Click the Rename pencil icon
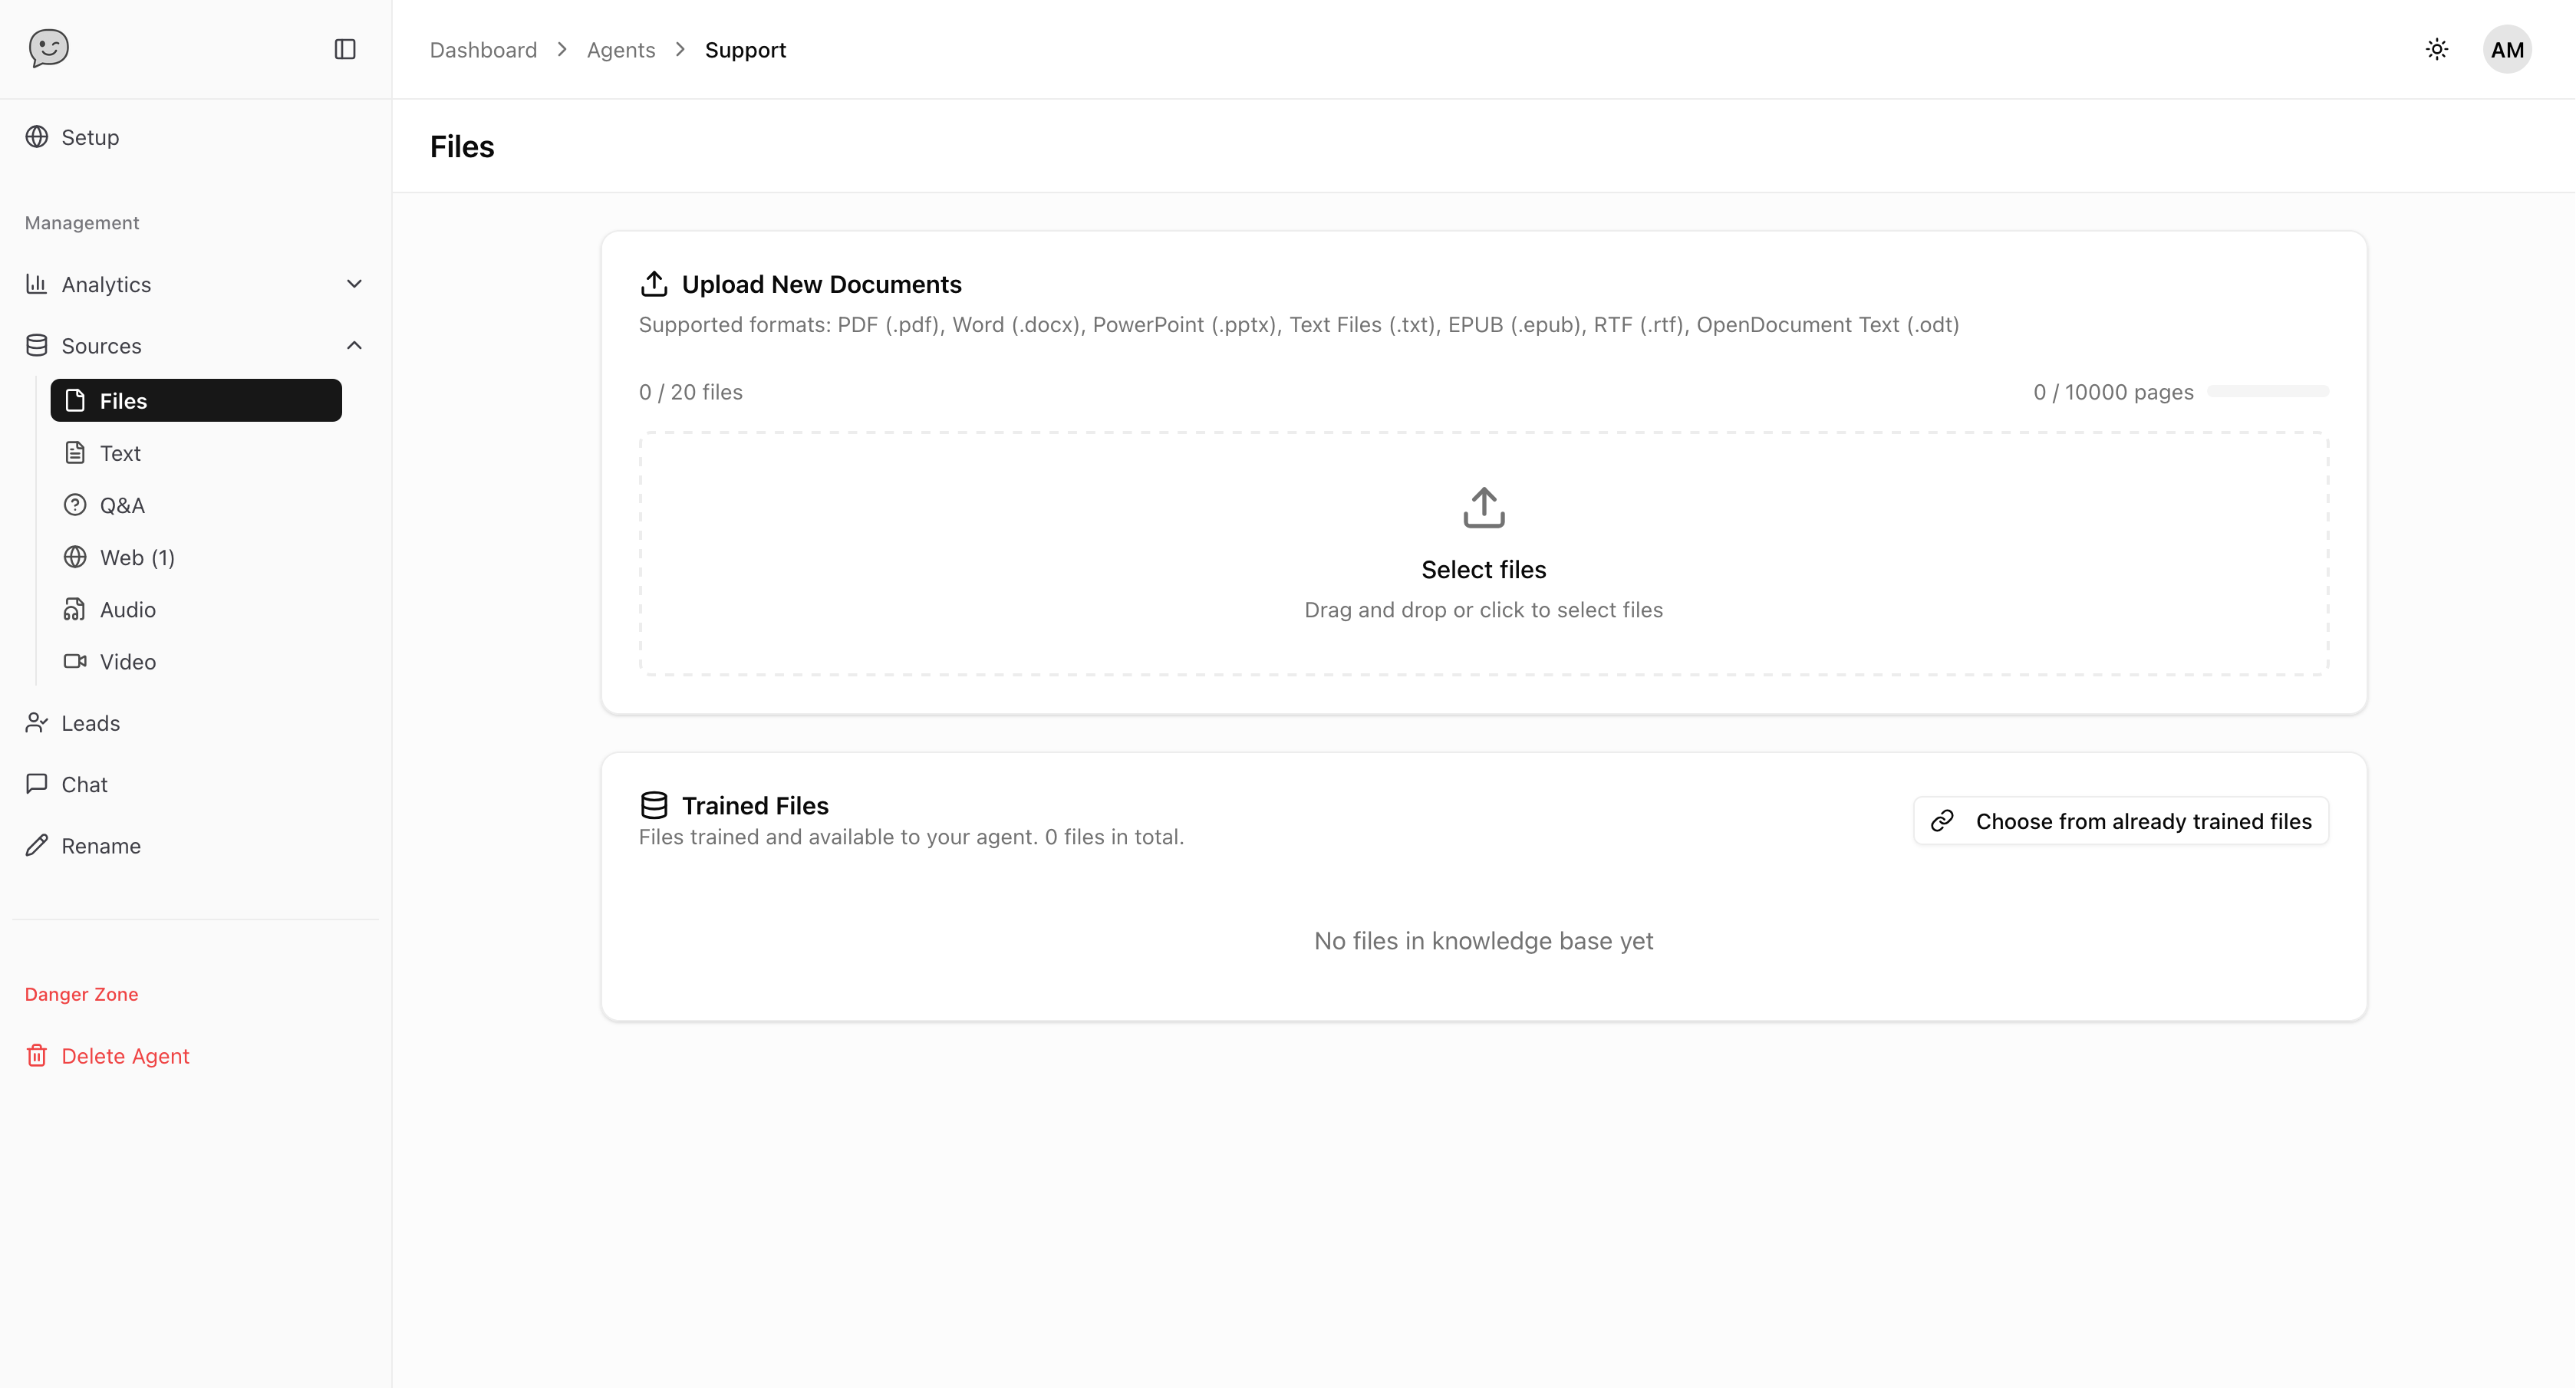The width and height of the screenshot is (2576, 1388). [x=37, y=845]
